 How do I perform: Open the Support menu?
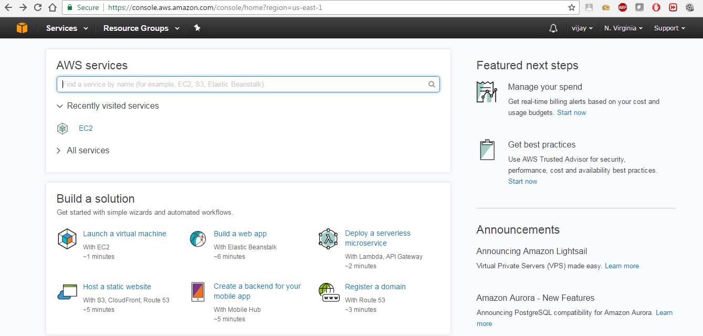pos(669,28)
